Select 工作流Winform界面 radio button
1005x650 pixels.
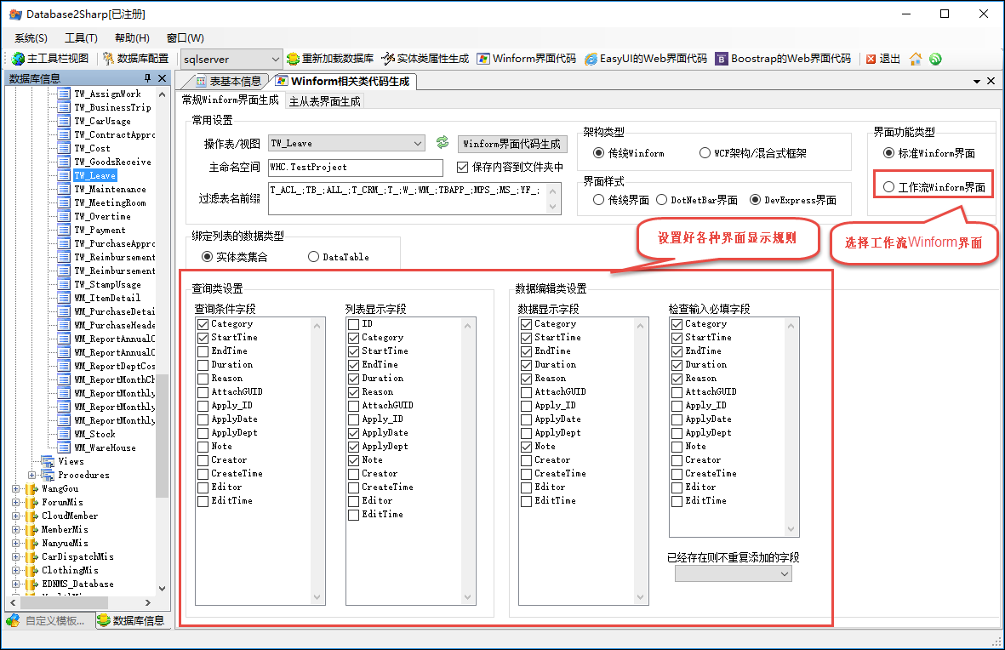(888, 187)
